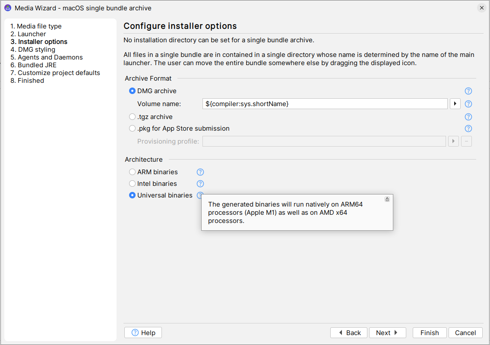
Task: Open variable arrow for Provisioning profile
Action: (453, 141)
